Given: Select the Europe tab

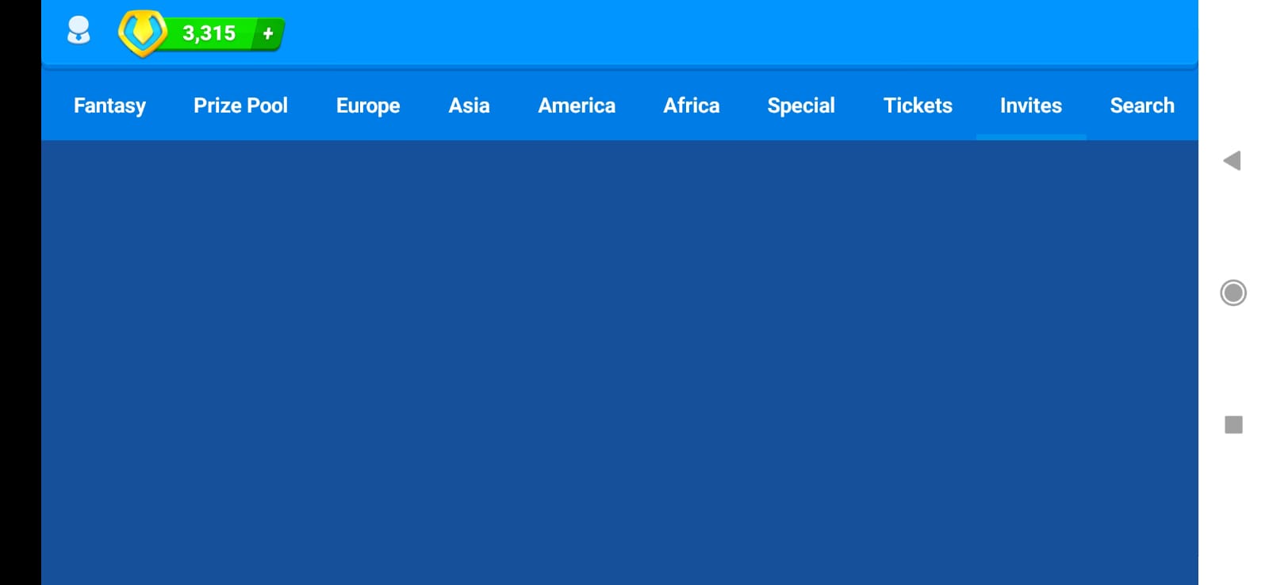Looking at the screenshot, I should click(x=368, y=105).
